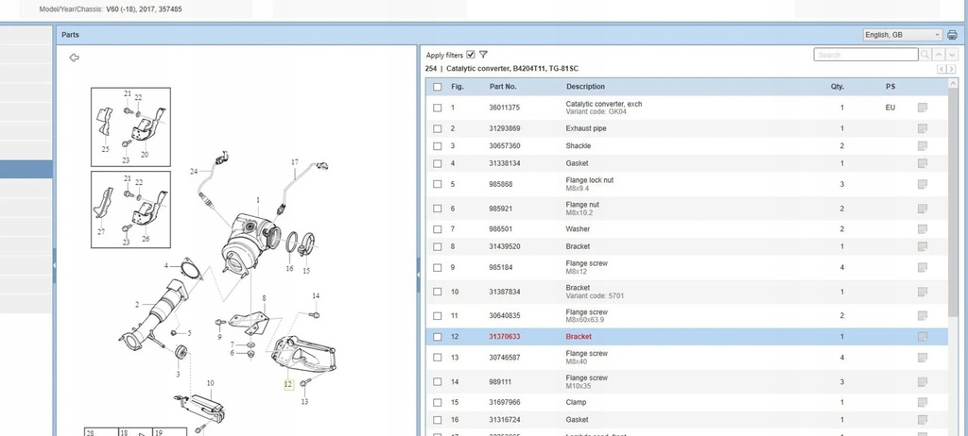Open note icon for Washer row
Image resolution: width=968 pixels, height=436 pixels.
923,229
